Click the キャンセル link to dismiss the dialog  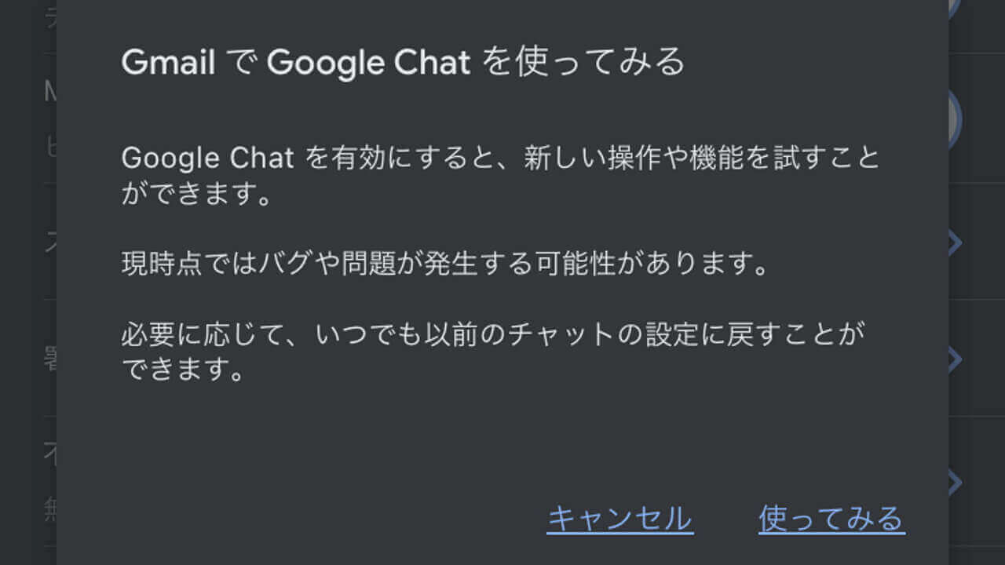pos(621,518)
